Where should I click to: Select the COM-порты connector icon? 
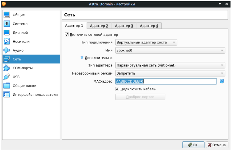click(x=7, y=68)
